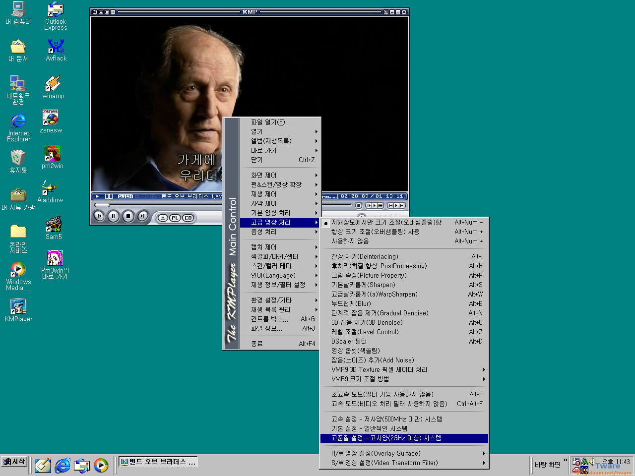Stop the KMP video playback
Screen dimensions: 635x476
[x=128, y=216]
